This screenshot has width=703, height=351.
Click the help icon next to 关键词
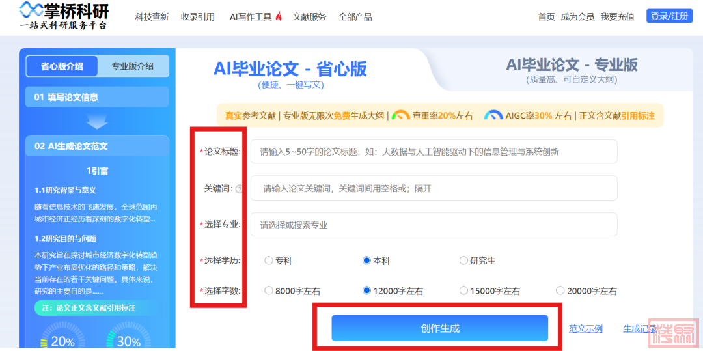click(x=239, y=189)
